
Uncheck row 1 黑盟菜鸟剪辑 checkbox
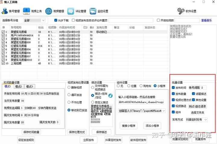[3, 32]
